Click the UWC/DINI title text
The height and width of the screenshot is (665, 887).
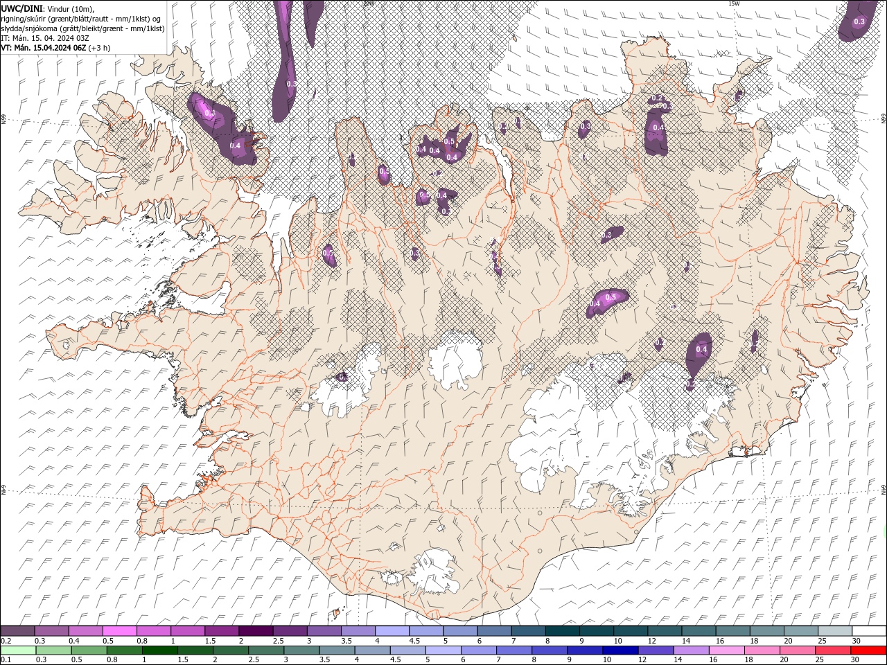tap(21, 8)
